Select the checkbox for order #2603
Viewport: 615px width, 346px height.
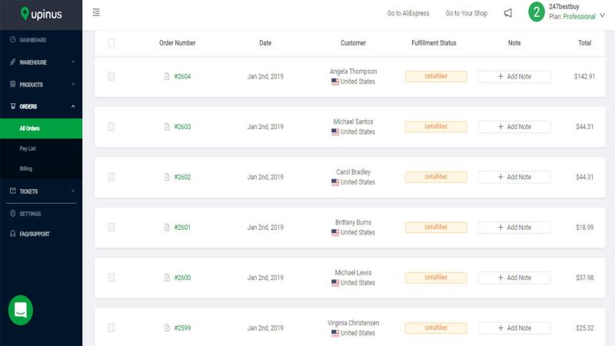[111, 127]
